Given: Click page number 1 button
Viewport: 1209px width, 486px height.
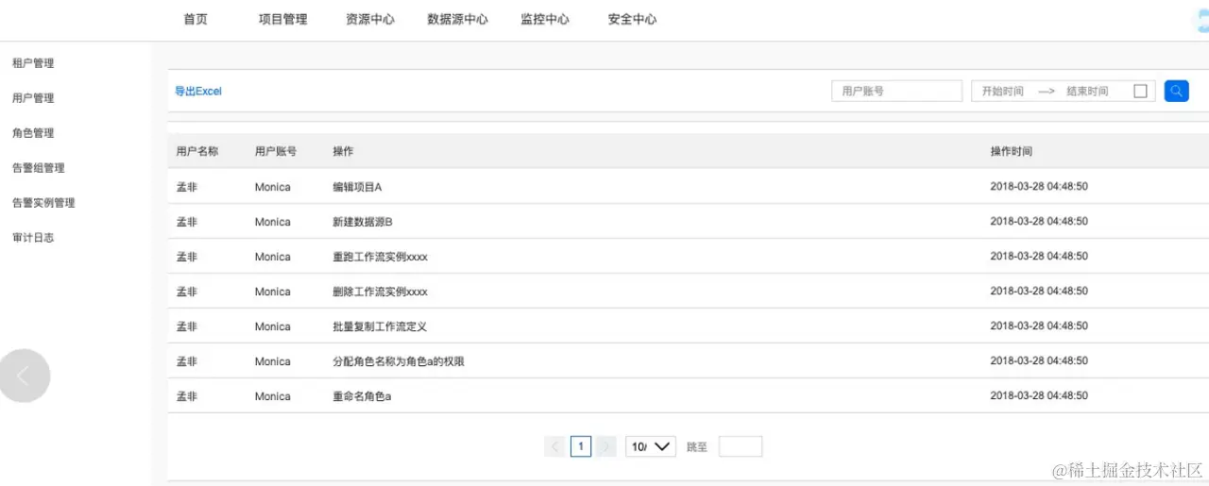Looking at the screenshot, I should point(581,446).
